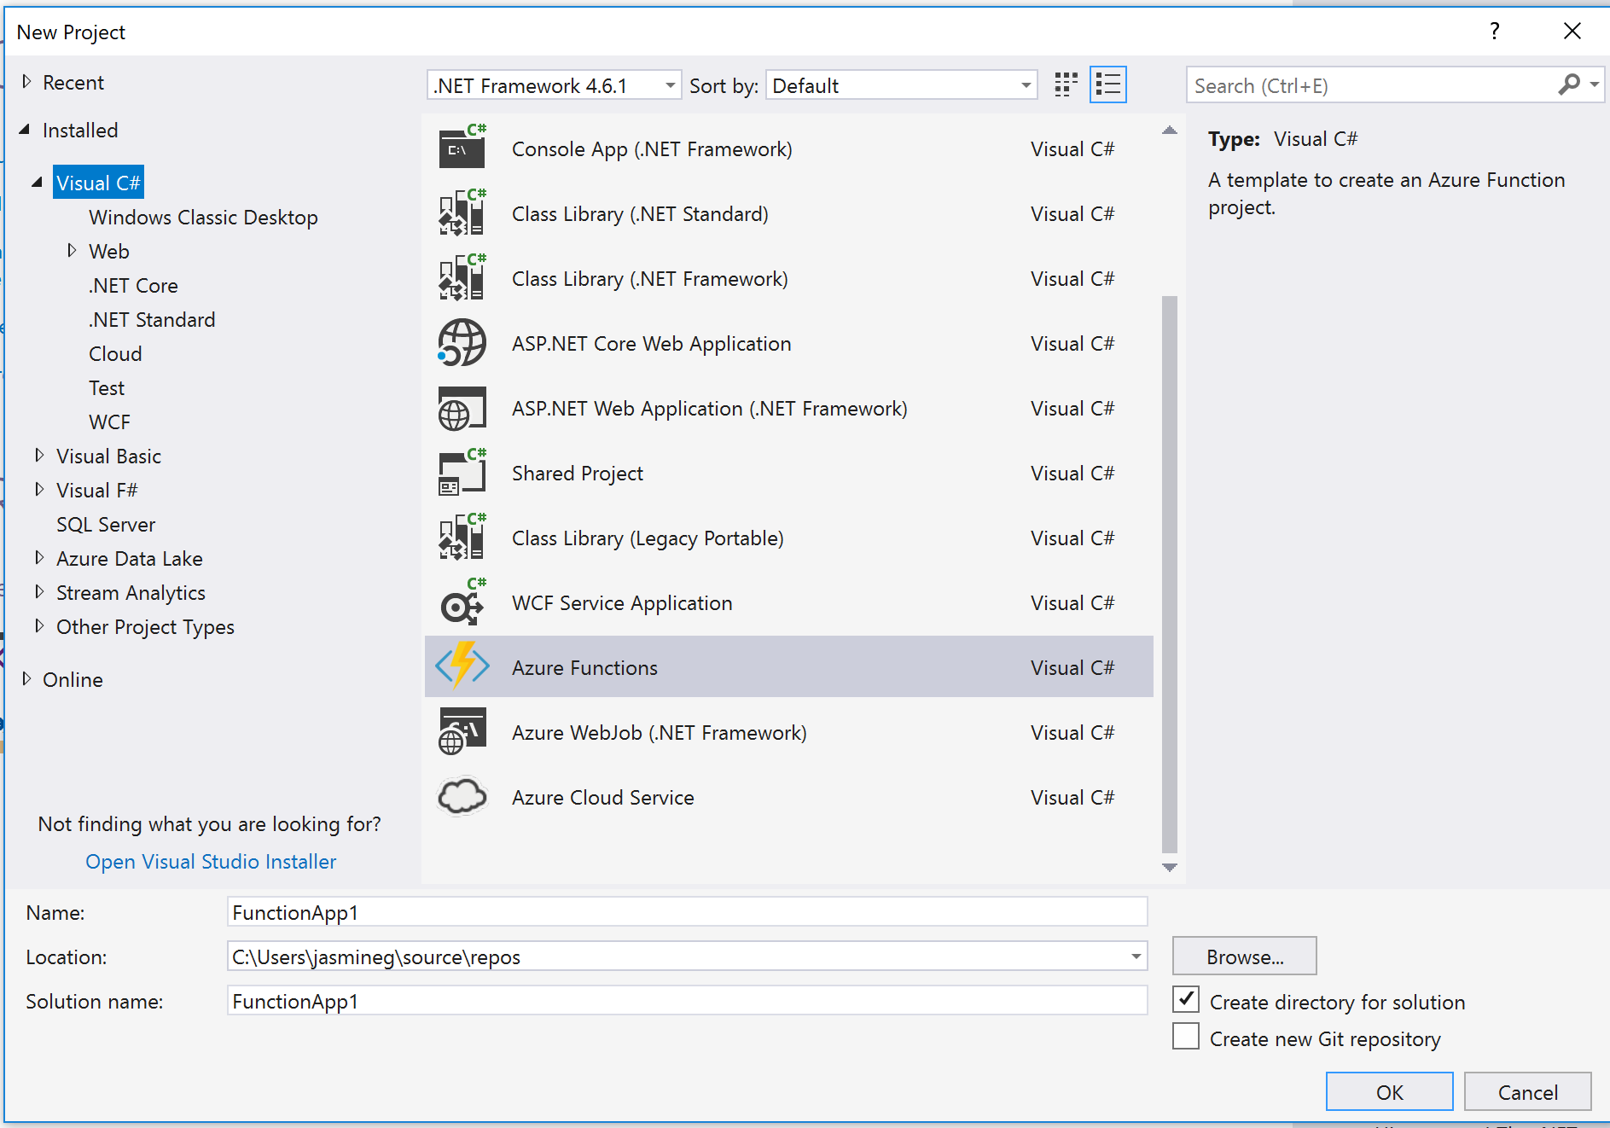Click the Azure Functions lightning bolt icon

pos(462,666)
